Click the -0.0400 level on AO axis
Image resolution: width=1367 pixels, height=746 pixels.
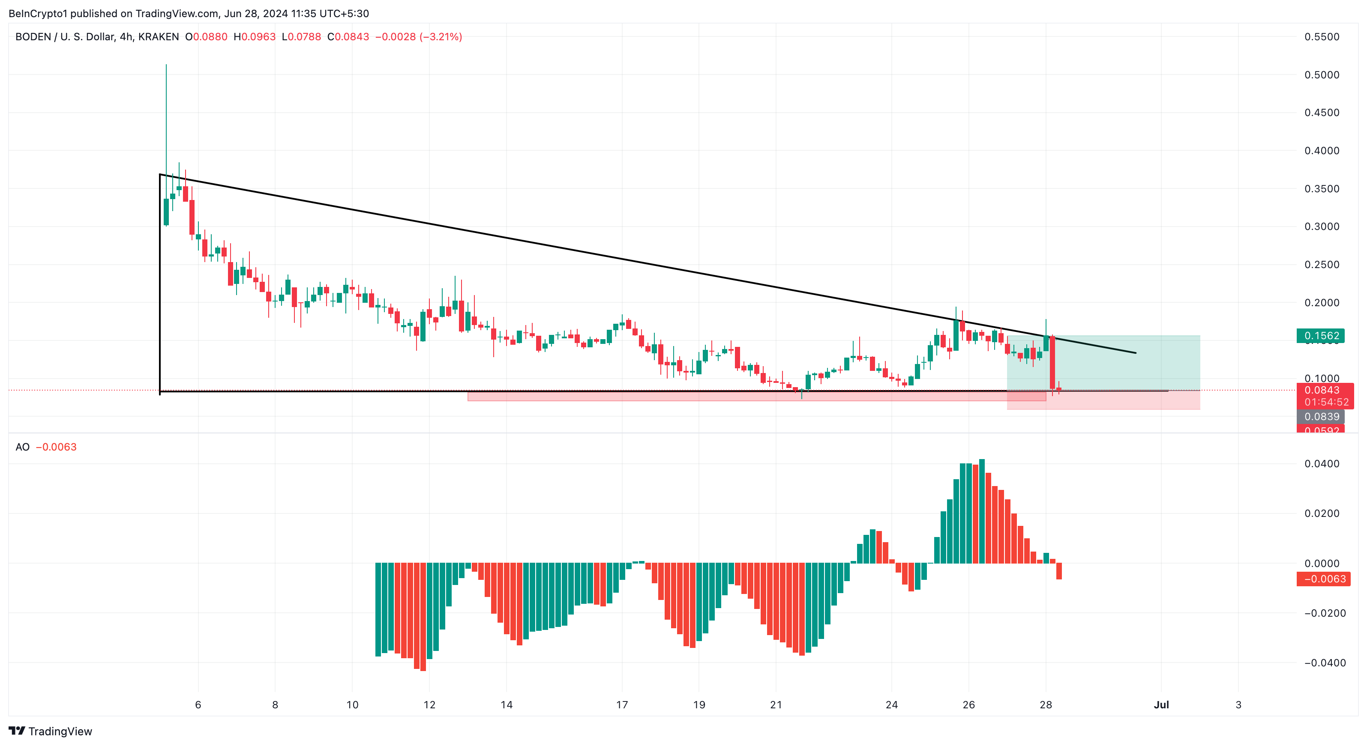[x=1325, y=663]
